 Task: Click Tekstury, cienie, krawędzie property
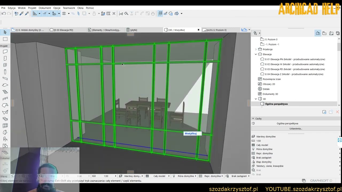coord(270,166)
